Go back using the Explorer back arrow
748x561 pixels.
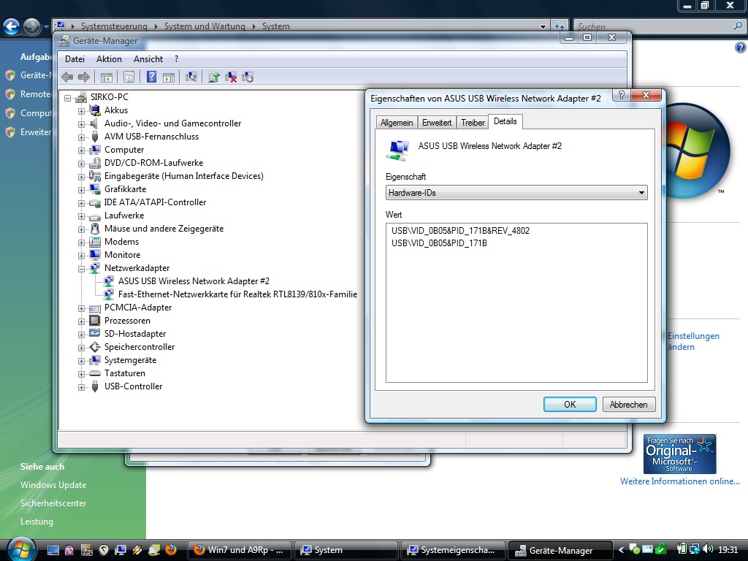tap(12, 27)
